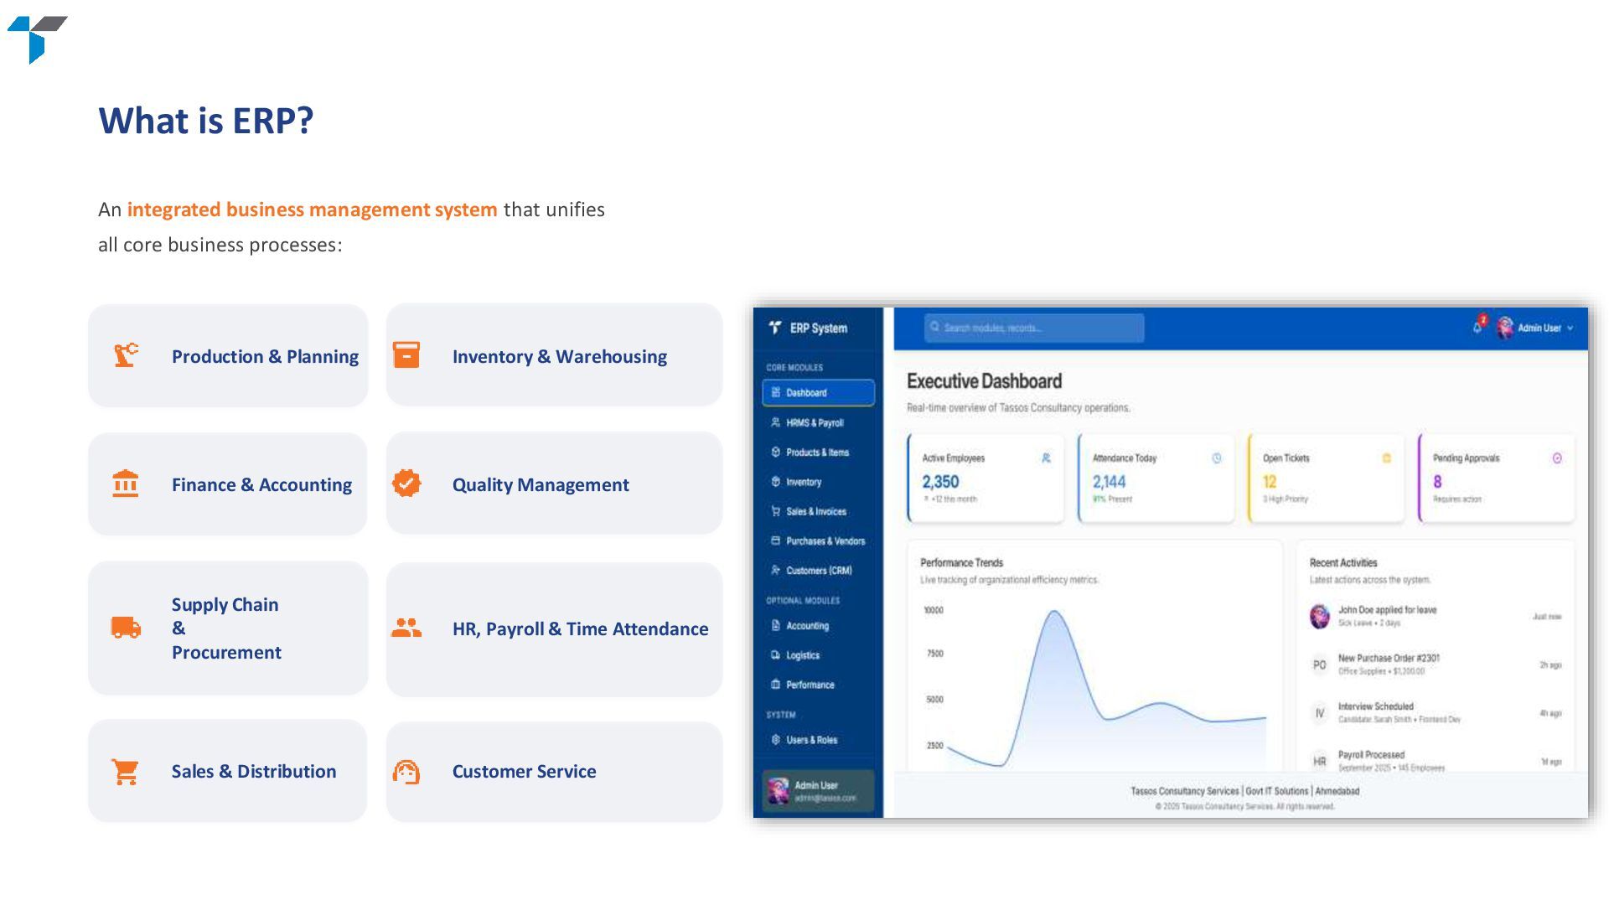
Task: Click the search modules input field
Action: pos(1034,328)
